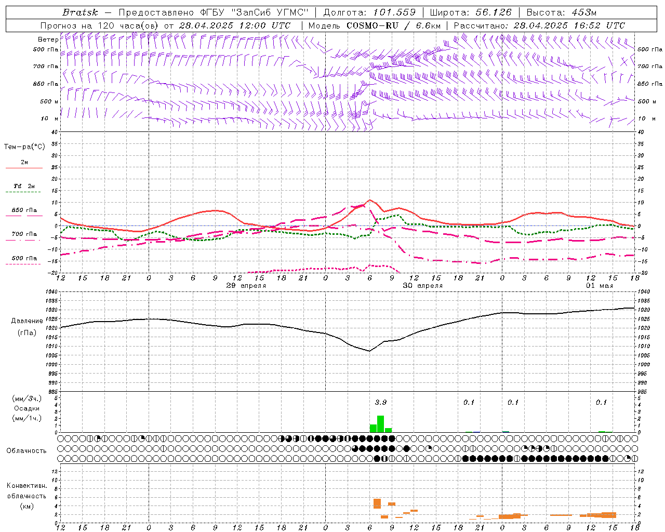Click the 'Td 2м' dew point legend entry
The width and height of the screenshot is (665, 532).
click(24, 186)
